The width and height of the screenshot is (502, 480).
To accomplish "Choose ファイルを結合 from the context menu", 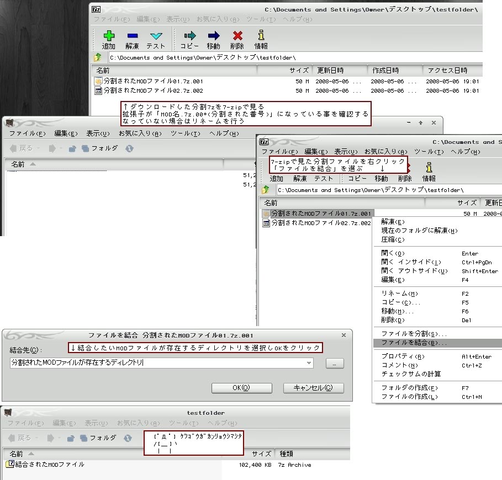I will [x=414, y=343].
